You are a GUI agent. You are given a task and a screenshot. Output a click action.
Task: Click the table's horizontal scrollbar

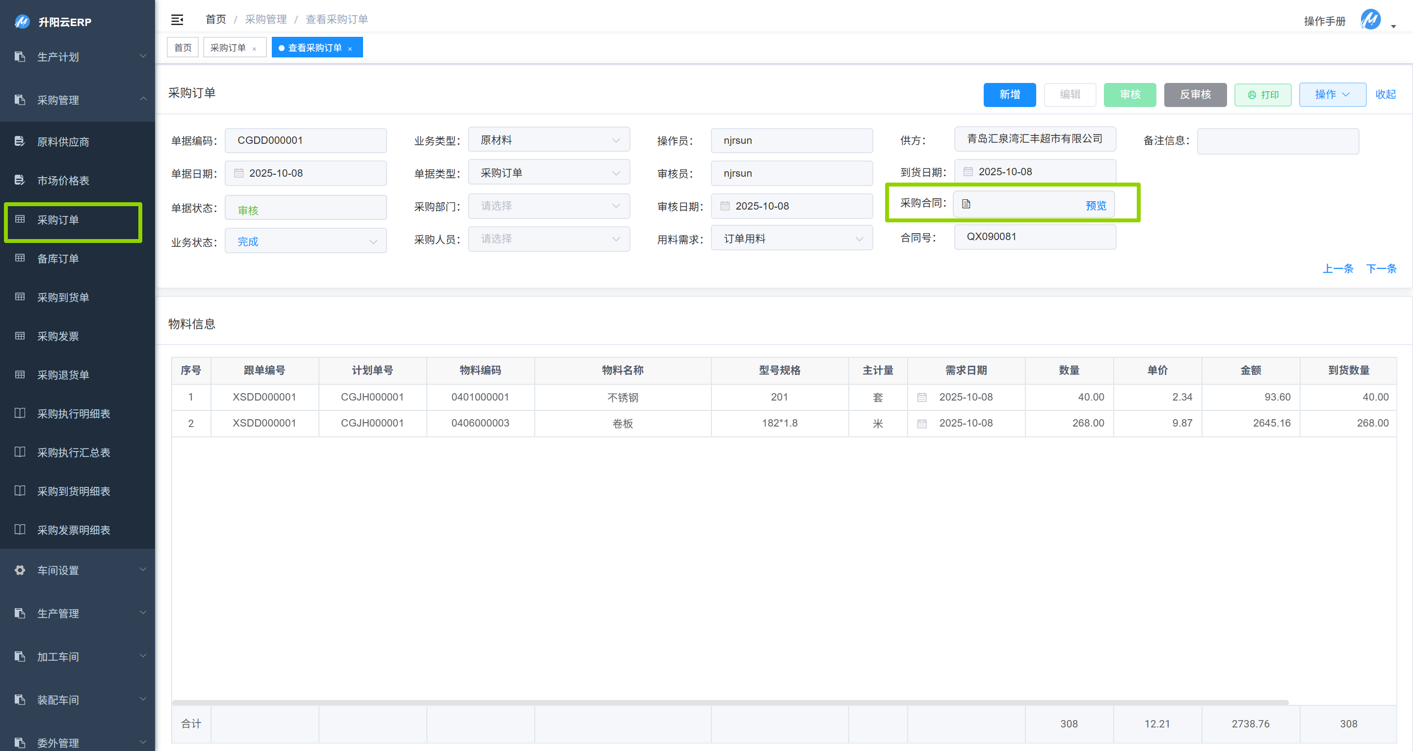[730, 702]
